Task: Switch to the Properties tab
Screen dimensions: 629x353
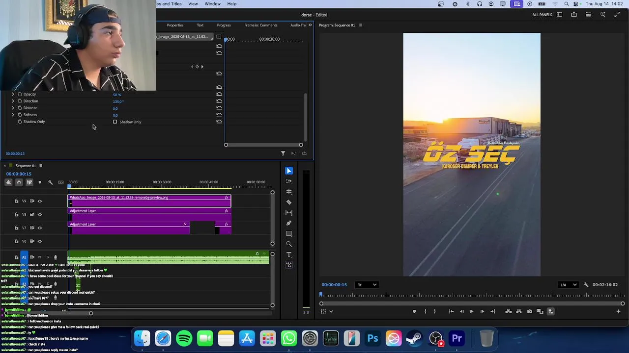Action: [x=175, y=25]
